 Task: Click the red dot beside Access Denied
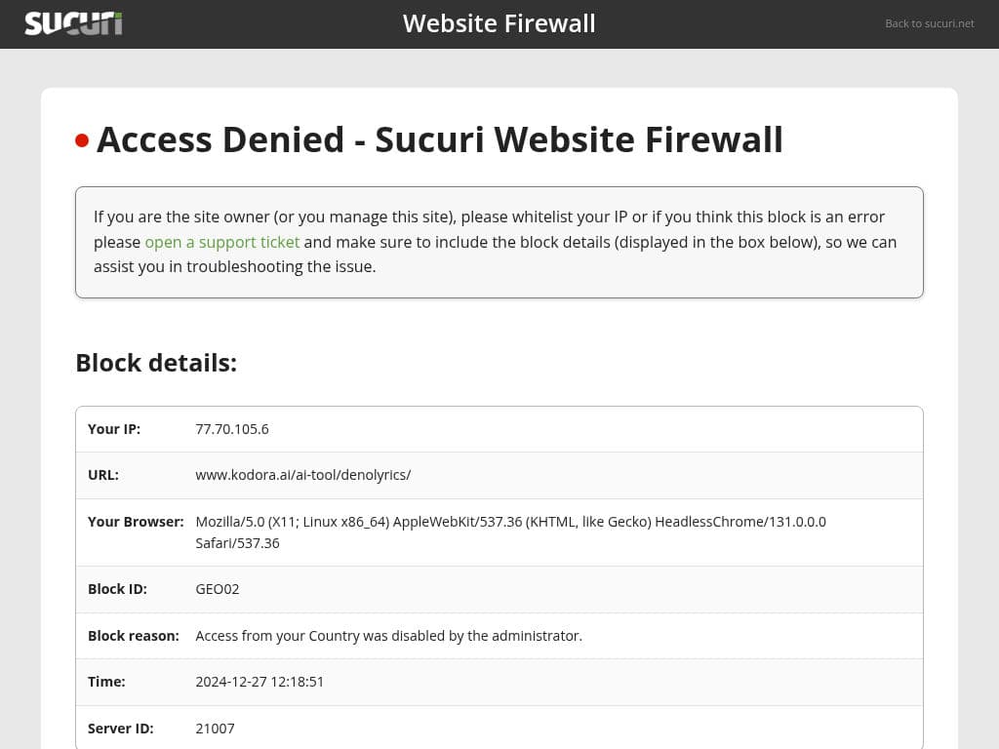pyautogui.click(x=82, y=140)
